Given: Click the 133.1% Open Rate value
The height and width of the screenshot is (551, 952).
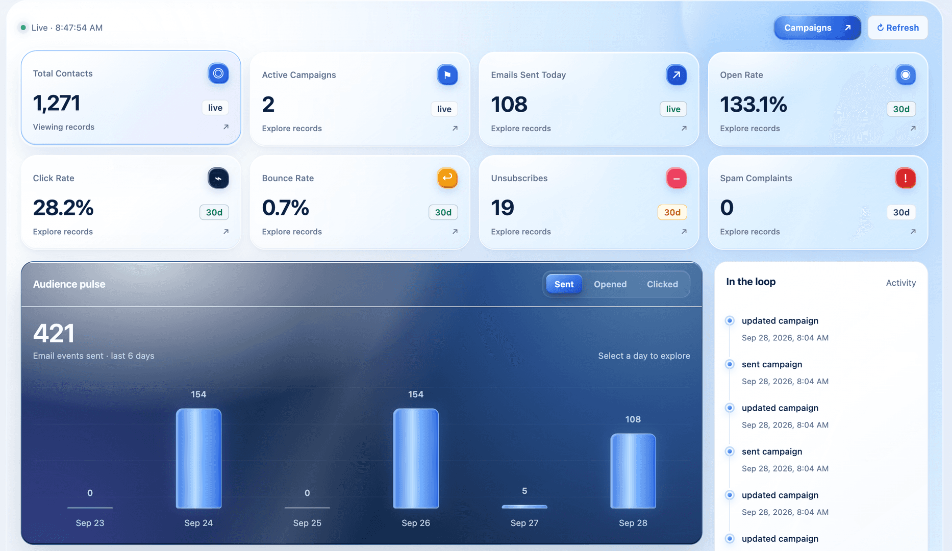Looking at the screenshot, I should [754, 105].
